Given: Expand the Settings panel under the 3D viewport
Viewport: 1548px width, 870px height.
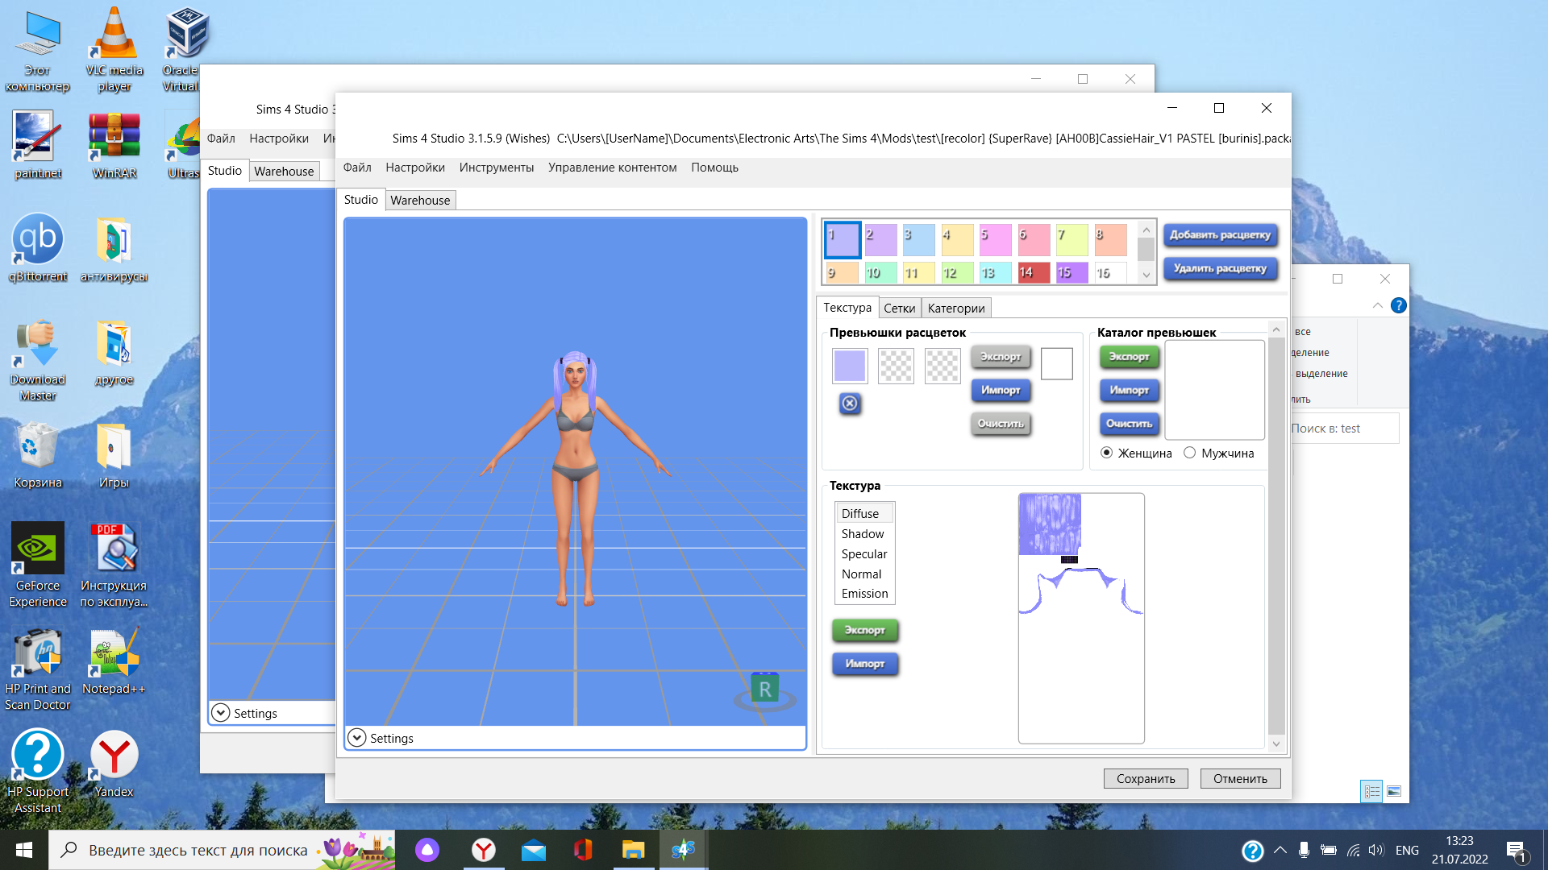Looking at the screenshot, I should [x=357, y=738].
